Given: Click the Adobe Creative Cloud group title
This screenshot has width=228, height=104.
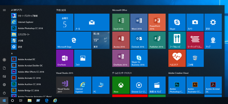Looking at the screenshot, I should 178,73.
